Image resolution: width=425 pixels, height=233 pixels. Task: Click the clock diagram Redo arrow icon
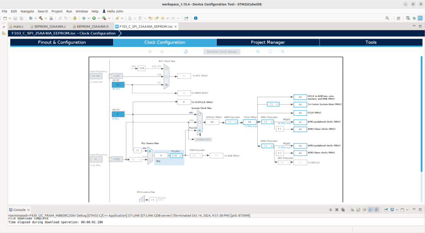click(162, 51)
